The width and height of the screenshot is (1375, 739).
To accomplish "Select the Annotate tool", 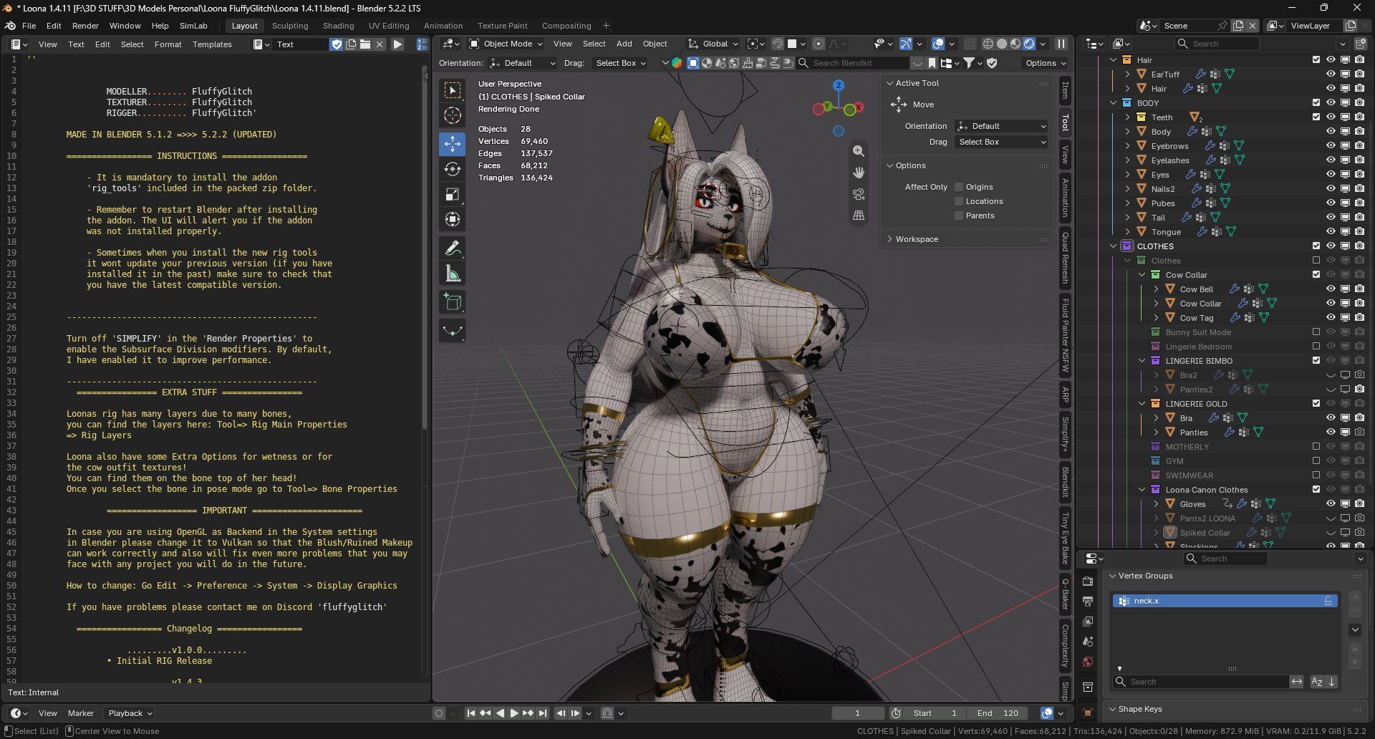I will pyautogui.click(x=453, y=248).
